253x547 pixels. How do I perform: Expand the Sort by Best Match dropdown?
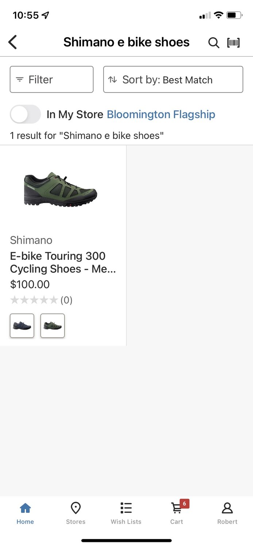173,79
